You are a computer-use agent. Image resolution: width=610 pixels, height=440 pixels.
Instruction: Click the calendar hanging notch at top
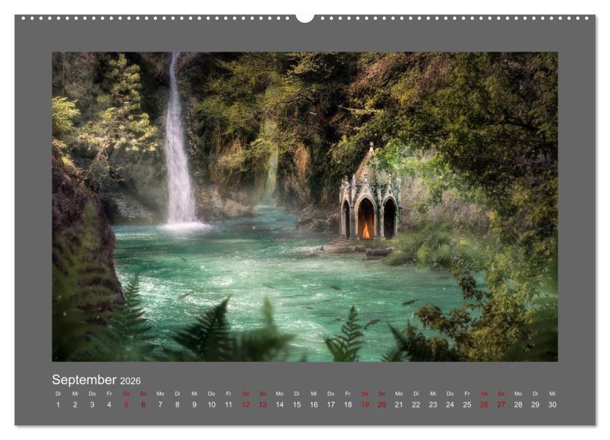click(305, 18)
